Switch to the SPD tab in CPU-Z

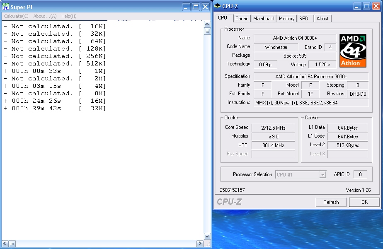pyautogui.click(x=304, y=19)
